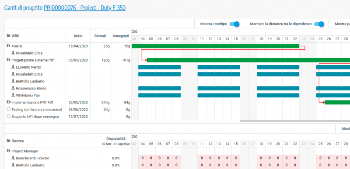Click document icon beside Testing (software e meccanico)
The image size is (350, 169).
(8, 109)
